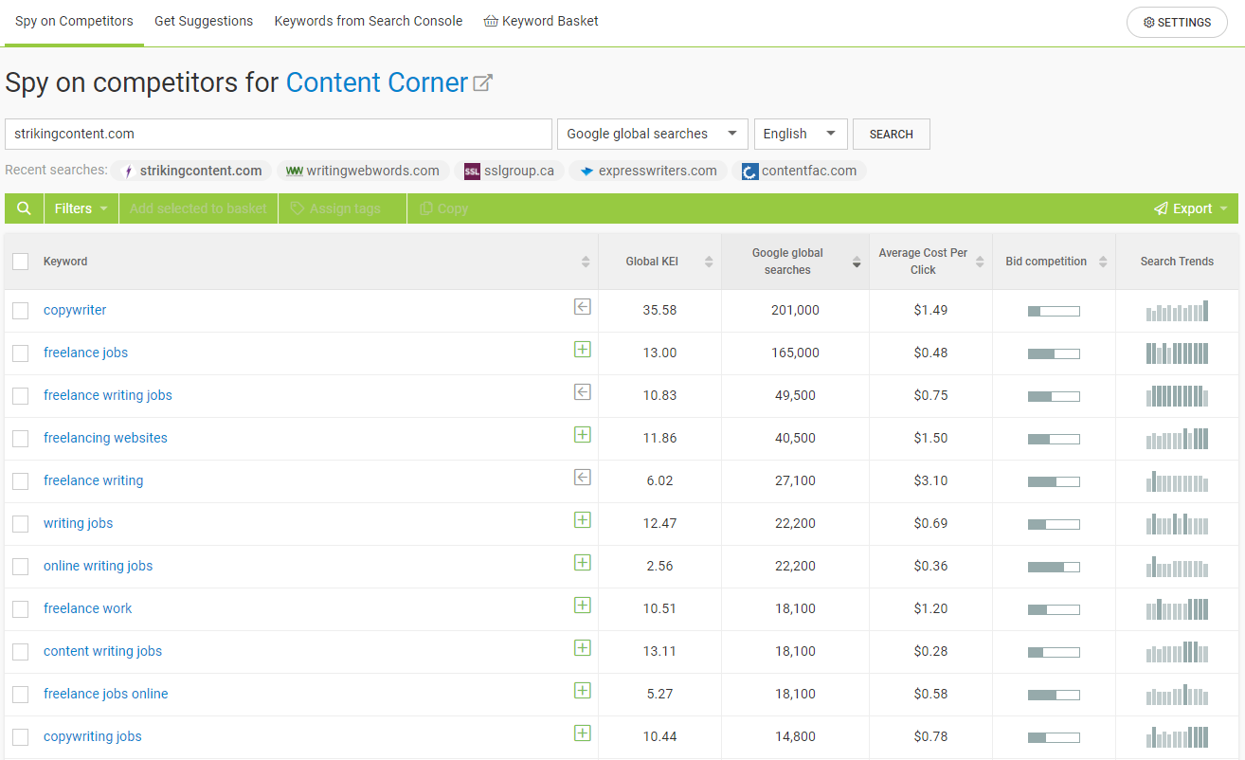Check the checkbox beside freelance writing jobs
Viewport: 1245px width, 760px height.
(x=20, y=395)
